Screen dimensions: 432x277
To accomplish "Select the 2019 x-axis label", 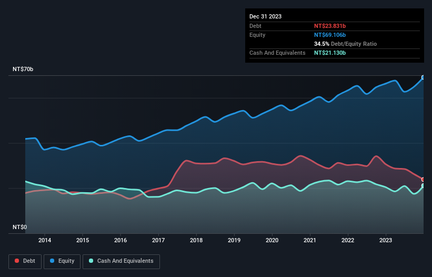I will click(234, 240).
